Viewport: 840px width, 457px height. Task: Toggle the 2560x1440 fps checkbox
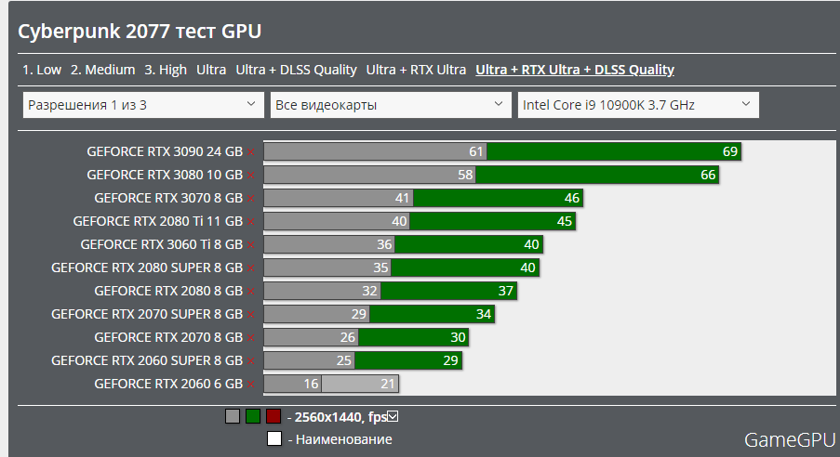(393, 416)
